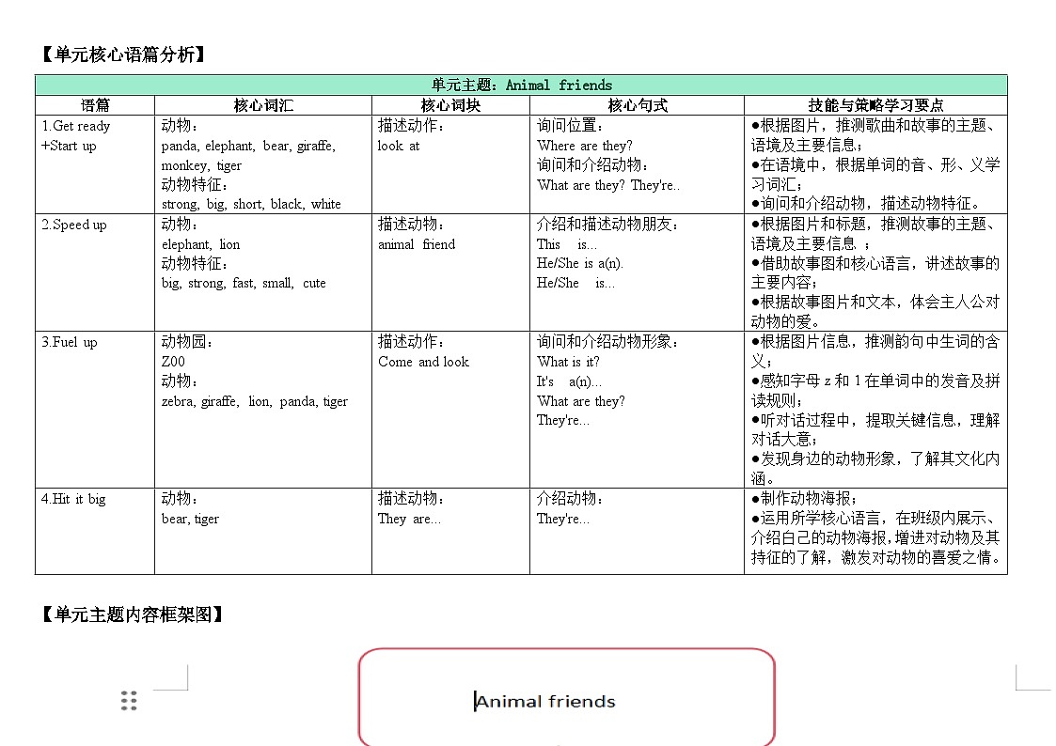The image size is (1056, 746).
Task: Click 'bear, tiger' in Hit it big row
Action: [x=190, y=519]
